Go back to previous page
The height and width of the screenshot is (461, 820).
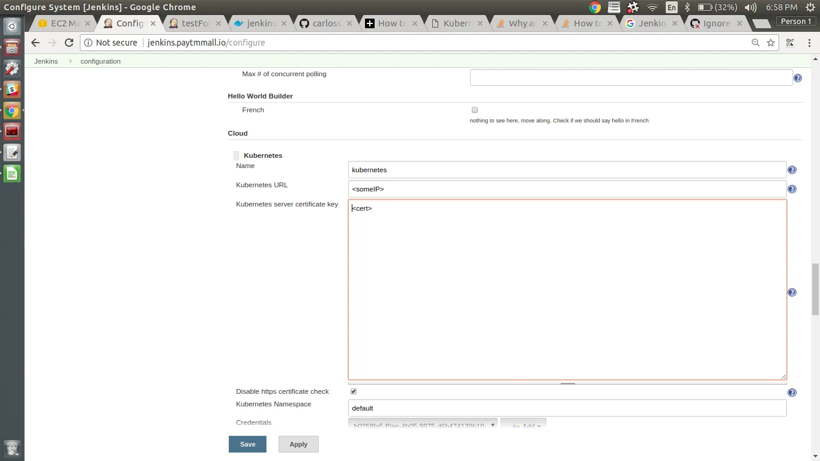[x=35, y=43]
